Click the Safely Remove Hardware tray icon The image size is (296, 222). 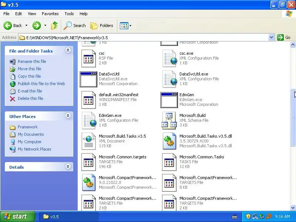262,216
